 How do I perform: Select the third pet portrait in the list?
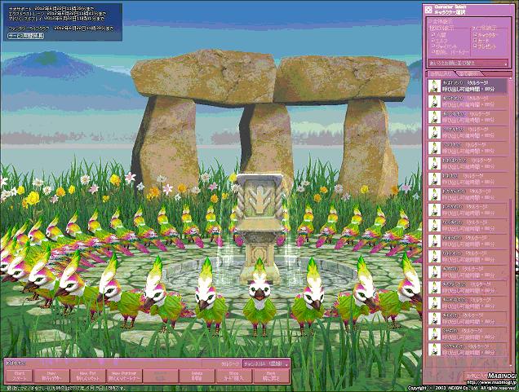(434, 117)
